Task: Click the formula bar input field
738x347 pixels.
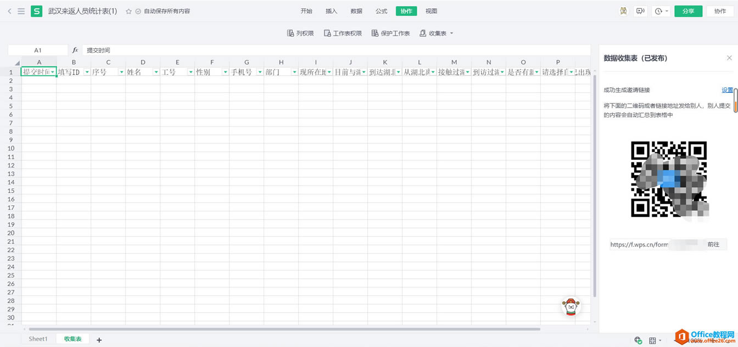Action: point(336,50)
